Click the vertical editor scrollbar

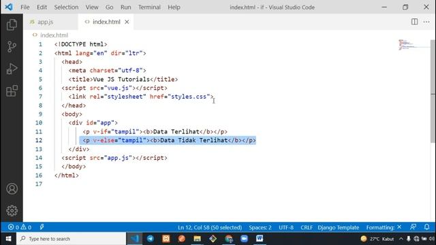(x=433, y=91)
